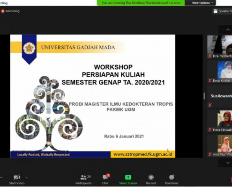Screen dimensions: 232x187
Task: Open the View Options dropdown
Action: point(202,3)
